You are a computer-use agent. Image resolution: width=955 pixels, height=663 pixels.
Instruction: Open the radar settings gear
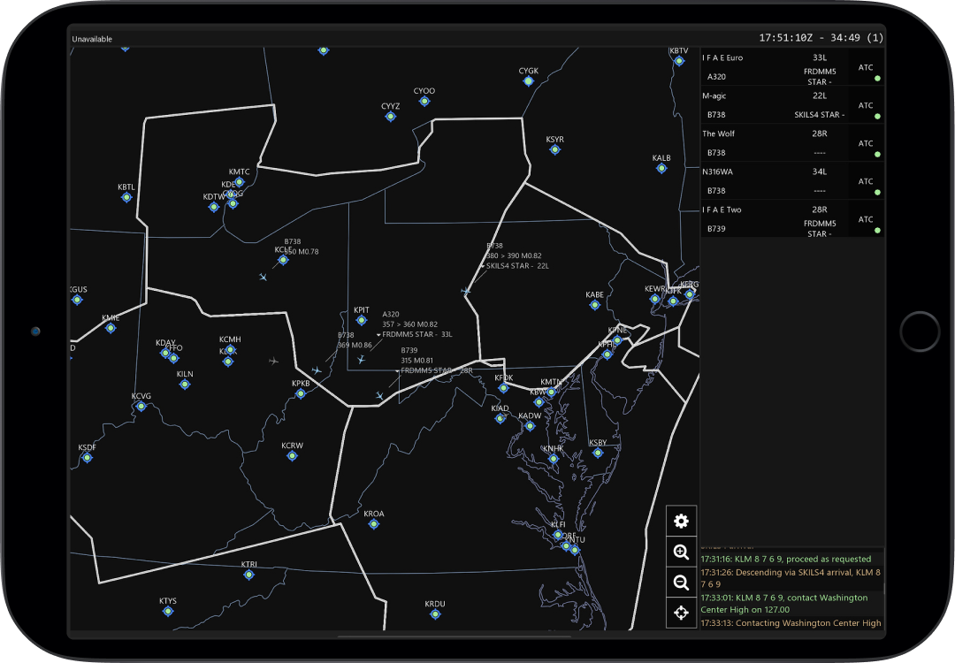coord(681,521)
